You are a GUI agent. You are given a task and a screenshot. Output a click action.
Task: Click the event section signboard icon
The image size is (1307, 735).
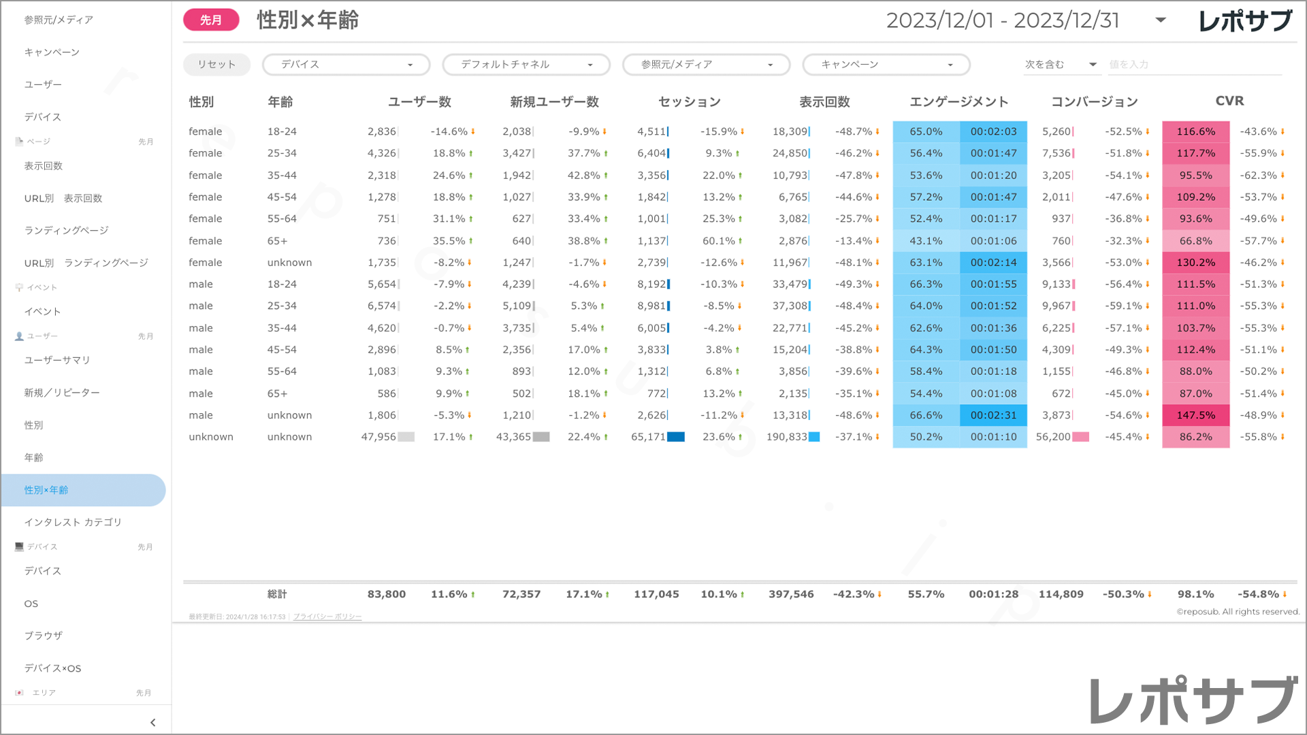click(x=19, y=287)
